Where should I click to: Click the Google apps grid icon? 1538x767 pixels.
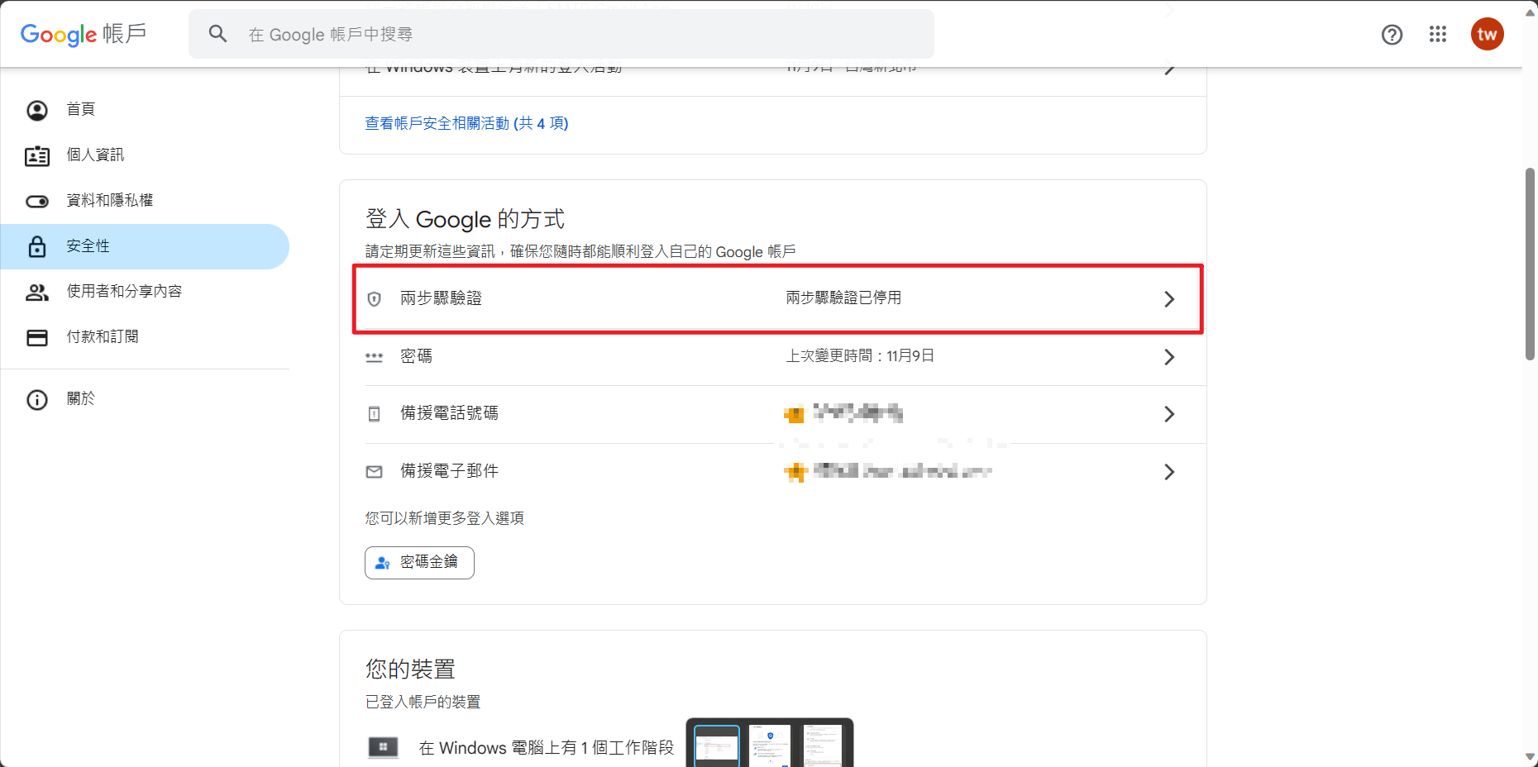point(1437,34)
